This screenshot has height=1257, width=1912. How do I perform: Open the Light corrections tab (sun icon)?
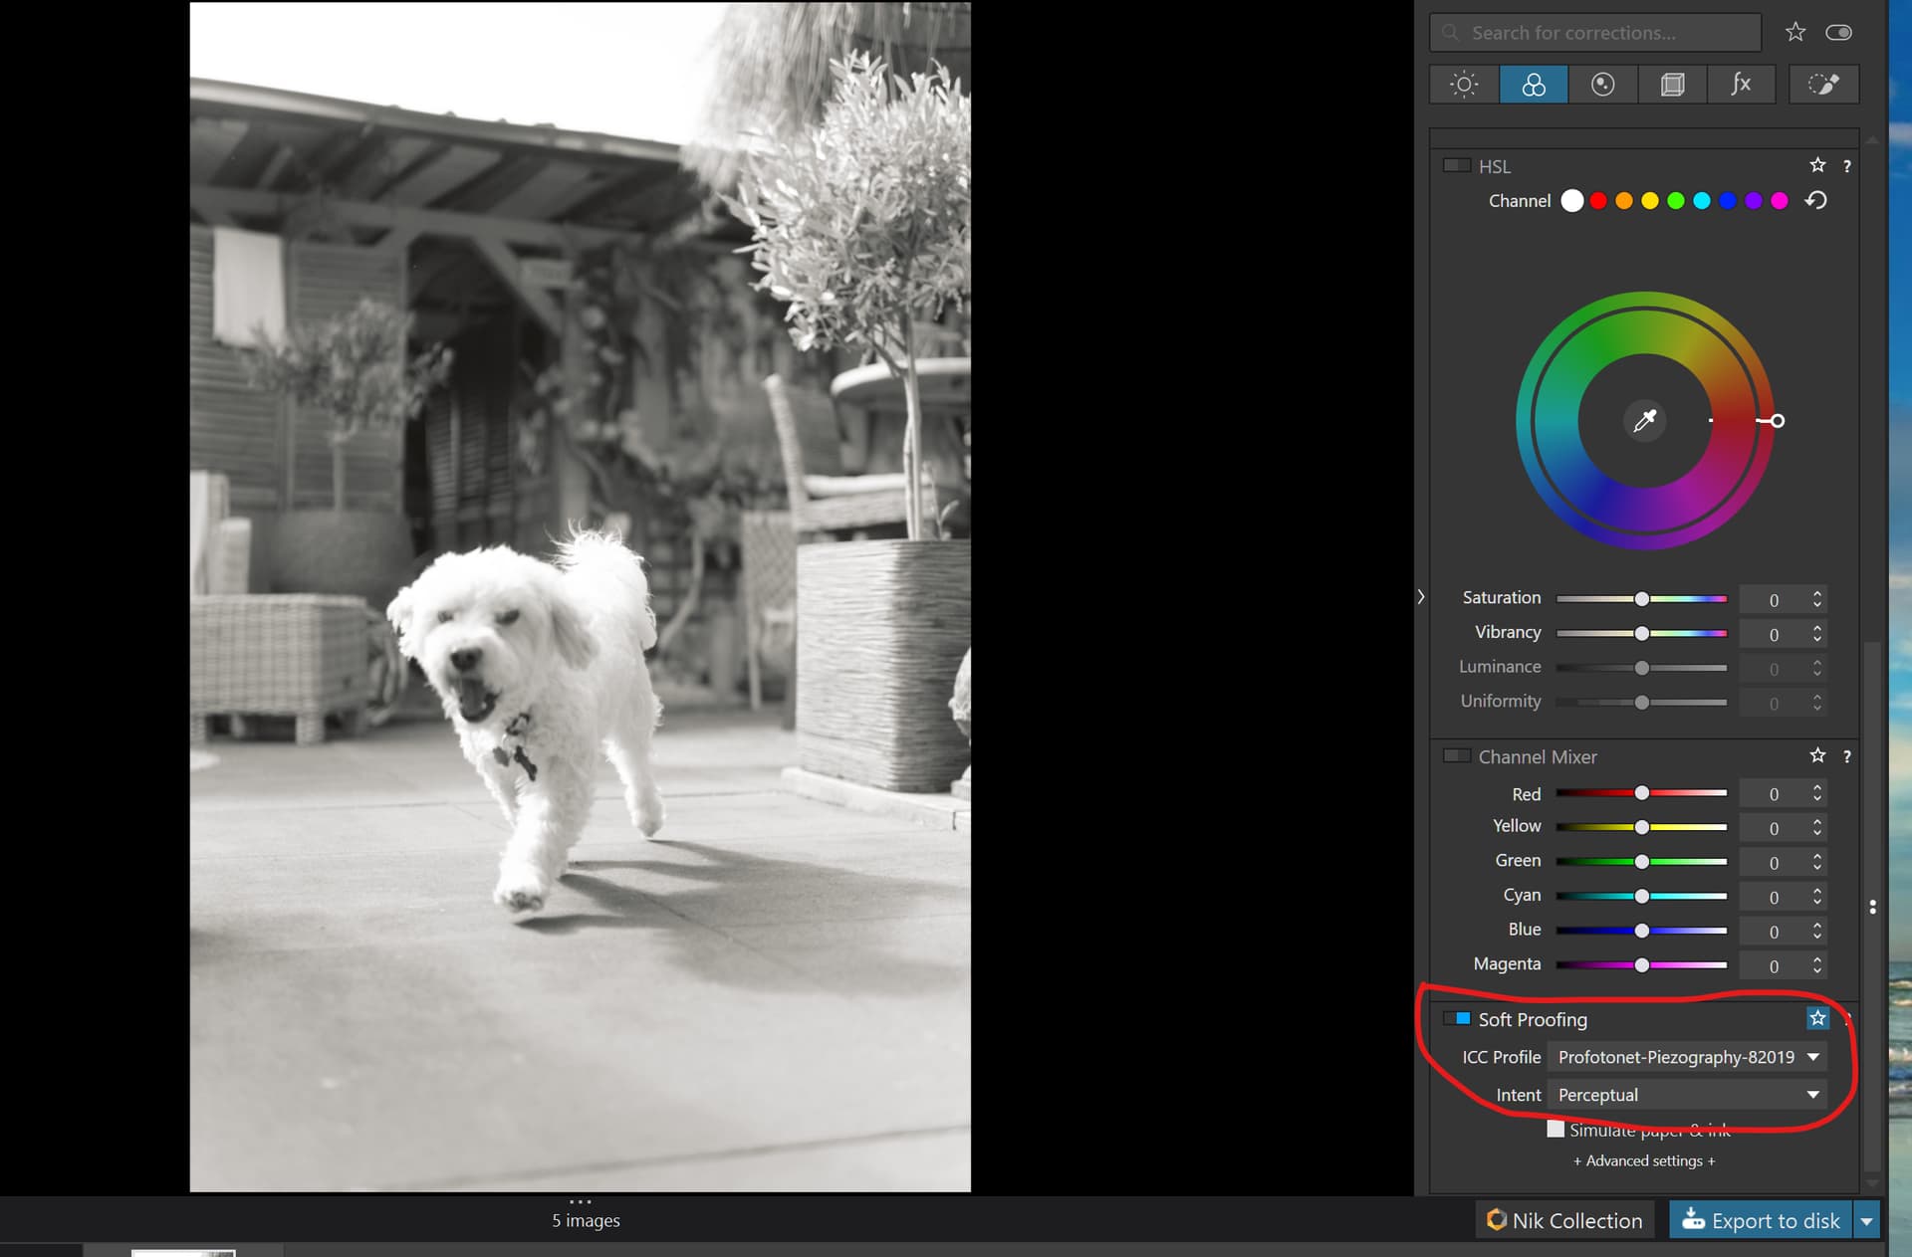(1463, 85)
